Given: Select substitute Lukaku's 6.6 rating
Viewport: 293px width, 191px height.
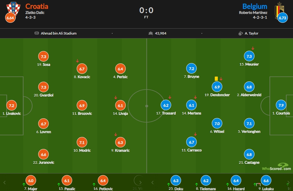Looking at the screenshot, I should [266, 180].
